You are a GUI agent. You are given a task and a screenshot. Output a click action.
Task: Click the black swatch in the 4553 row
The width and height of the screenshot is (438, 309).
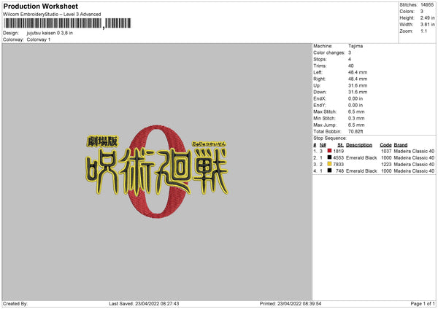click(x=329, y=157)
